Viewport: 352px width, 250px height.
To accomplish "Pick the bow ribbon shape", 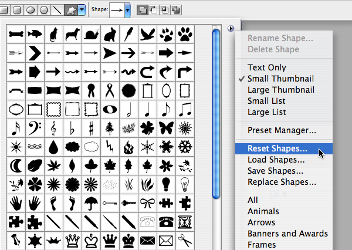I will point(147,204).
